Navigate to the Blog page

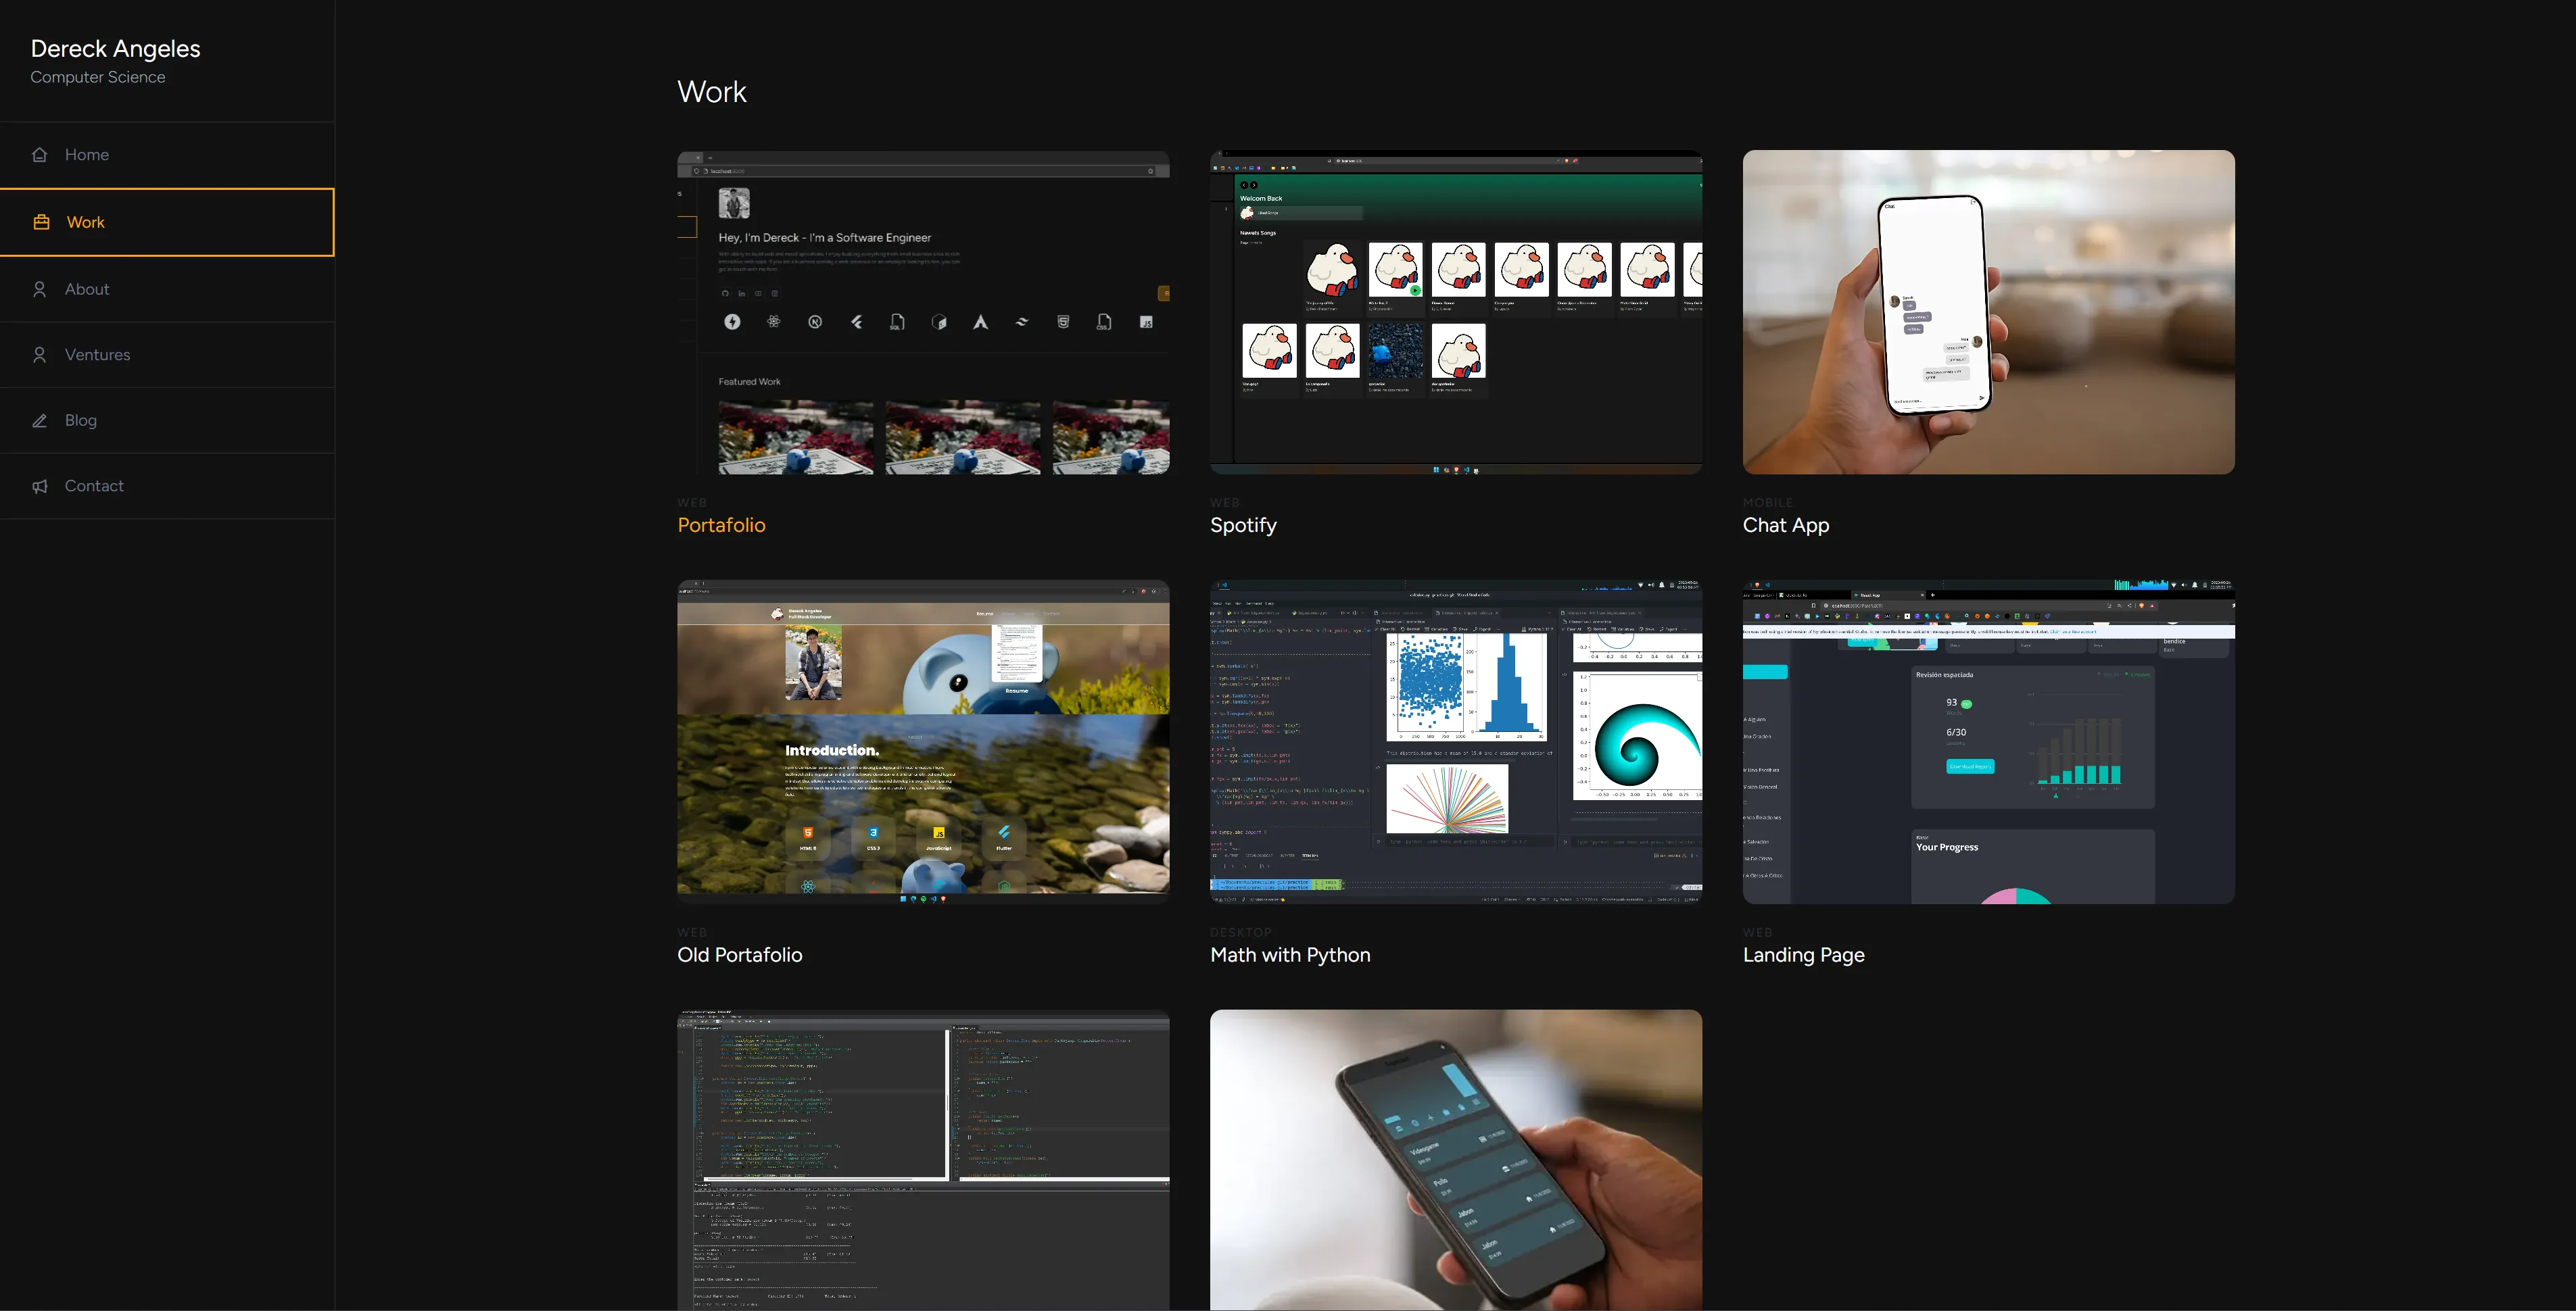point(167,421)
